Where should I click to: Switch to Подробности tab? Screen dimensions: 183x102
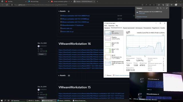point(156,28)
